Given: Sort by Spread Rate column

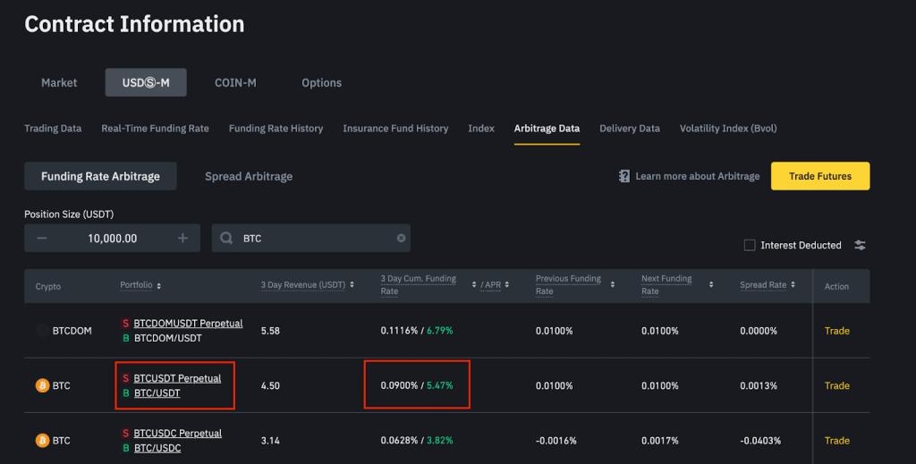Looking at the screenshot, I should click(793, 285).
